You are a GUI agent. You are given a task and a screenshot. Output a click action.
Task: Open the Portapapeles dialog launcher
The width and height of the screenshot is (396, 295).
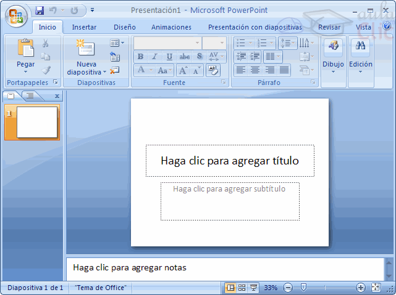56,82
